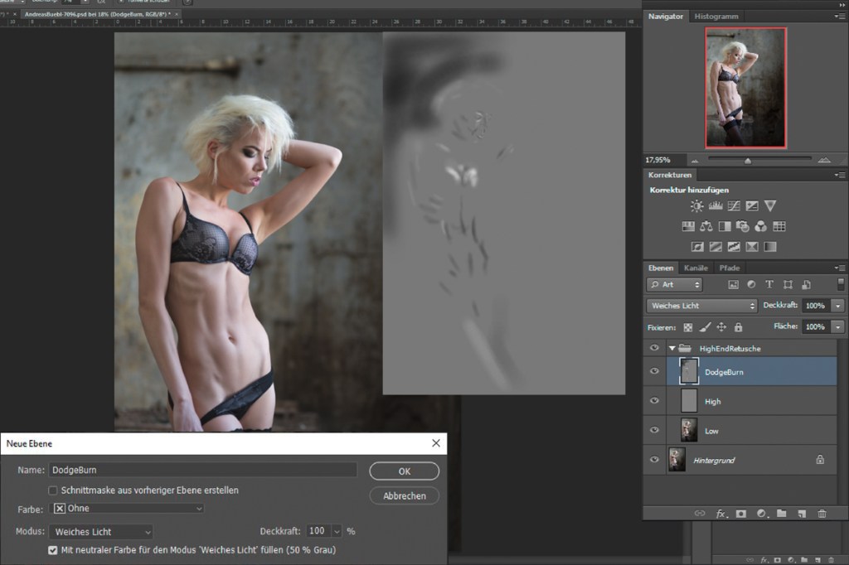This screenshot has width=849, height=565.
Task: Switch to the Histogramm tab
Action: (716, 17)
